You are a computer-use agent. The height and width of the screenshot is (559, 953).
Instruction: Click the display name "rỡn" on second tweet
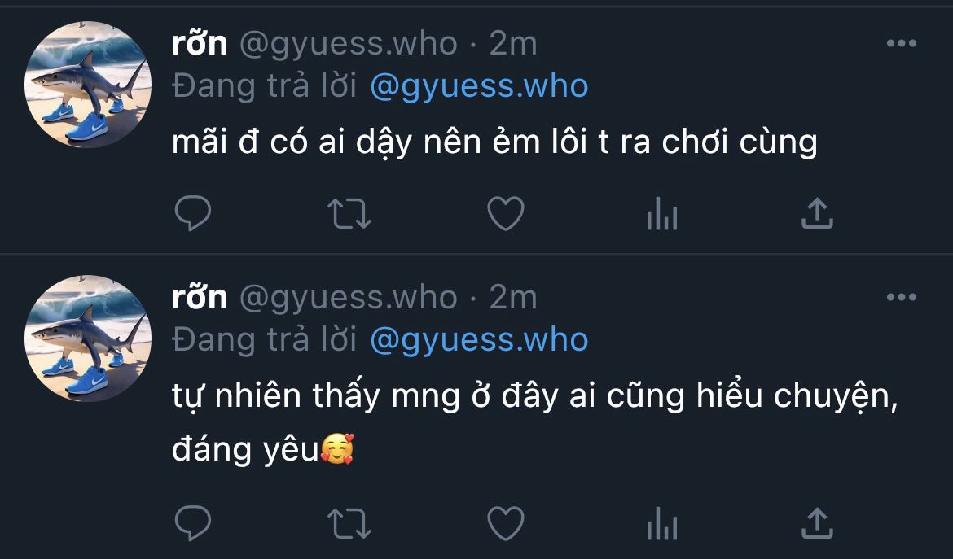200,297
